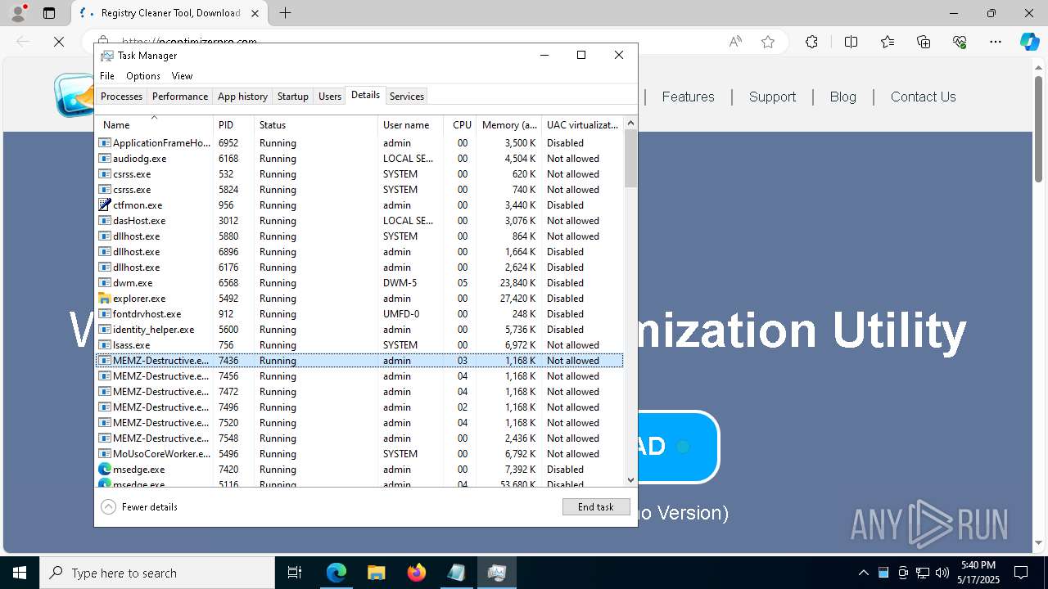1048x589 pixels.
Task: Select lsass.exe process row
Action: pyautogui.click(x=359, y=345)
